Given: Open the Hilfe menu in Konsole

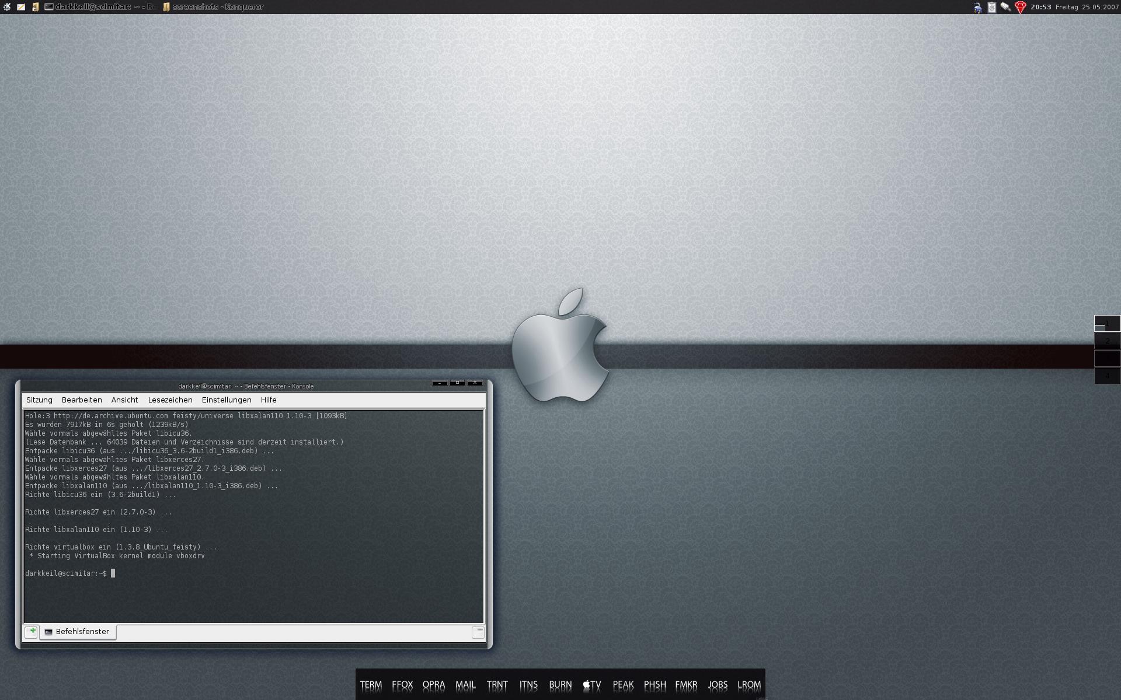Looking at the screenshot, I should click(x=269, y=400).
